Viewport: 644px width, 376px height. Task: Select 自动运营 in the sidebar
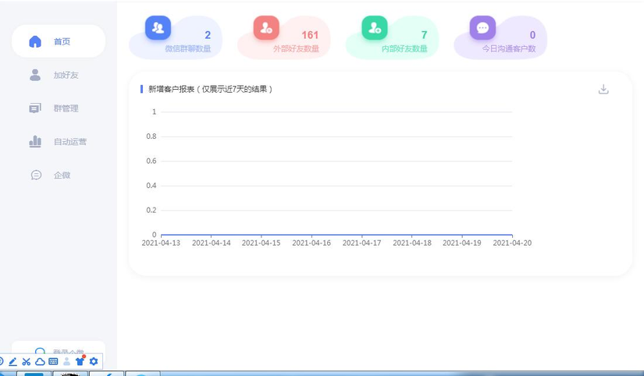click(x=59, y=142)
